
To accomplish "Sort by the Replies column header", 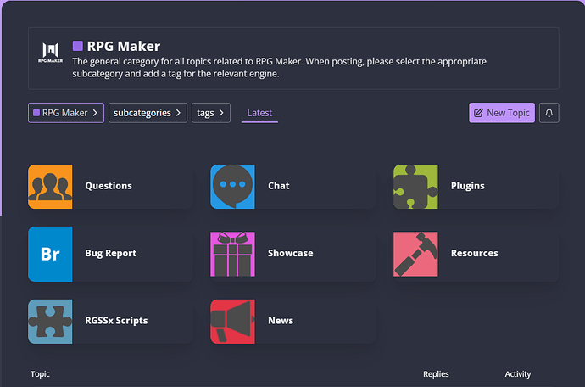I will tap(436, 374).
